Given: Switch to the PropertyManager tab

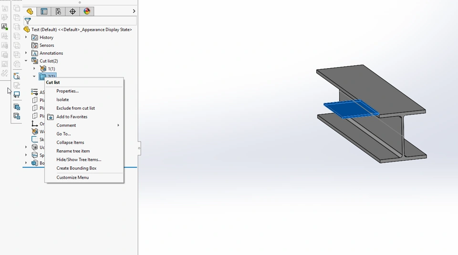Looking at the screenshot, I should [x=44, y=11].
